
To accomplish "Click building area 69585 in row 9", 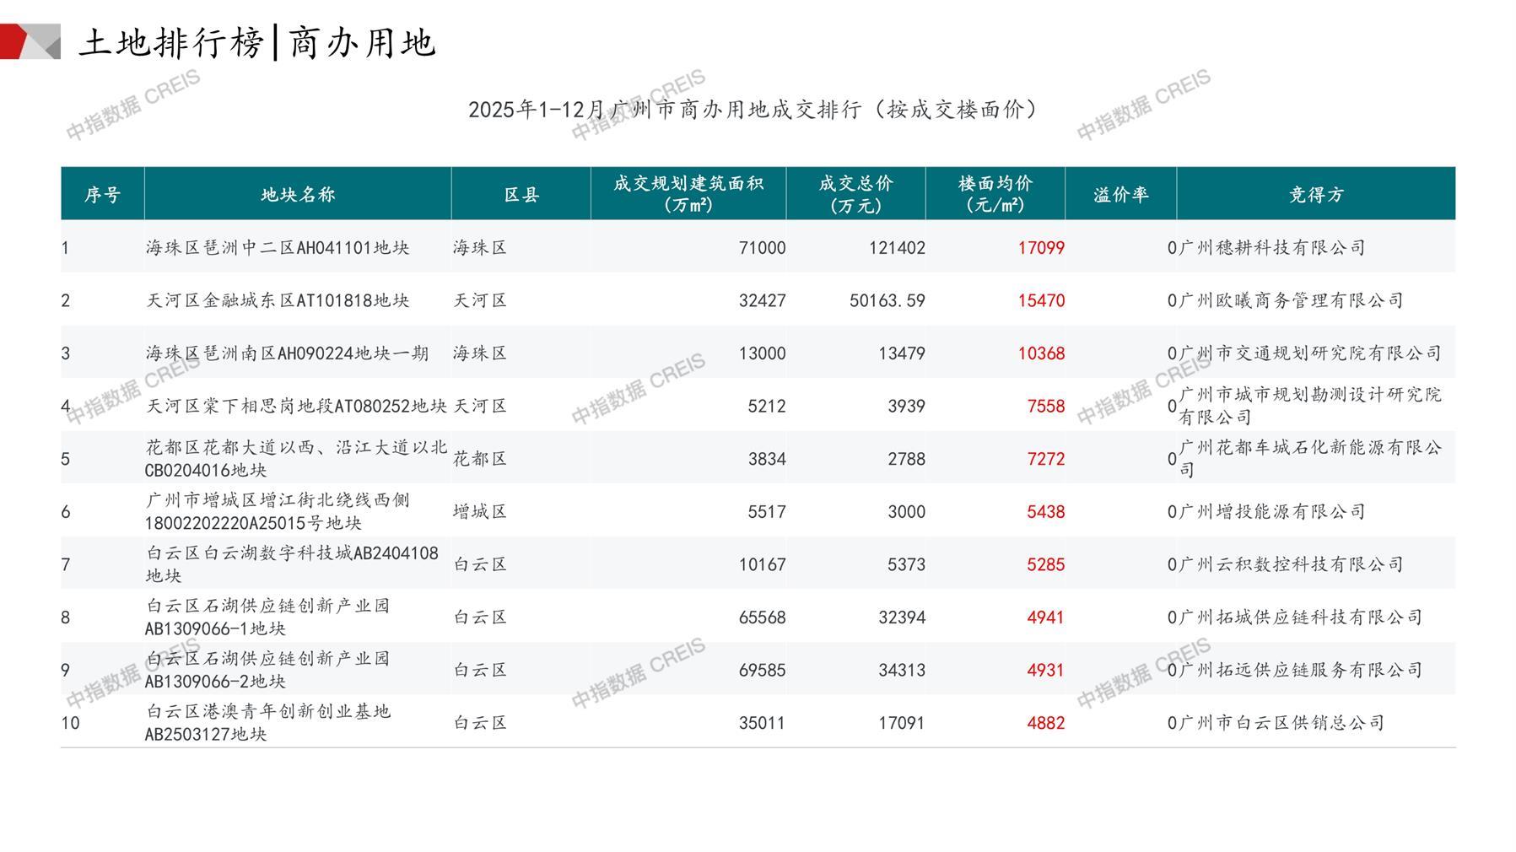I will [762, 671].
